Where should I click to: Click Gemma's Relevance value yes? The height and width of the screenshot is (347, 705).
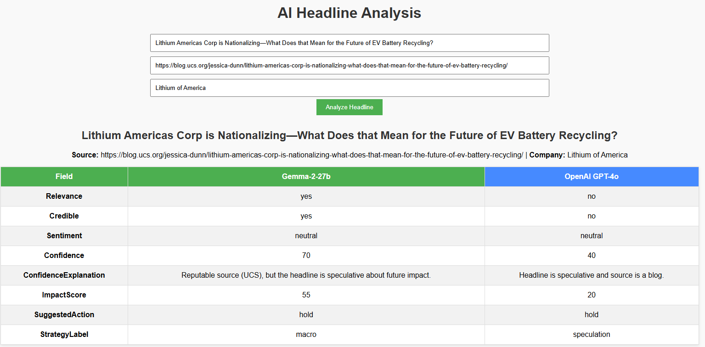(x=306, y=196)
